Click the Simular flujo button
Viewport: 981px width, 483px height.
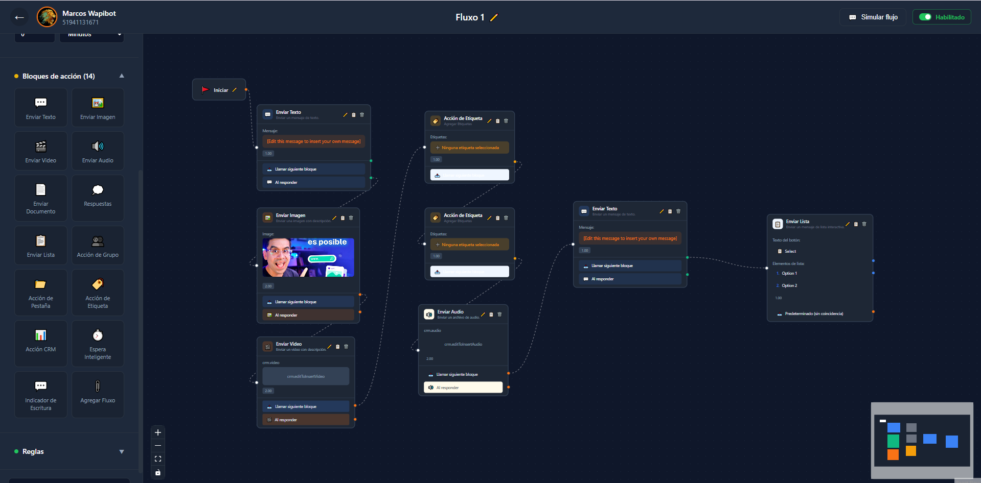tap(873, 17)
